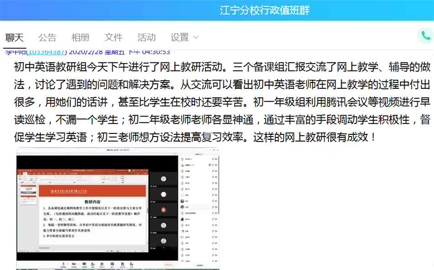Click the invite icon in meeting toolbar
The width and height of the screenshot is (434, 270).
click(93, 264)
